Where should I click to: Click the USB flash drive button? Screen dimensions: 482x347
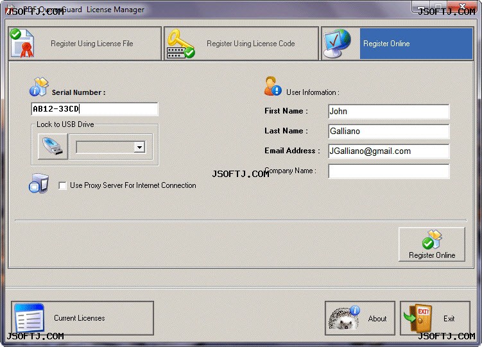point(53,146)
